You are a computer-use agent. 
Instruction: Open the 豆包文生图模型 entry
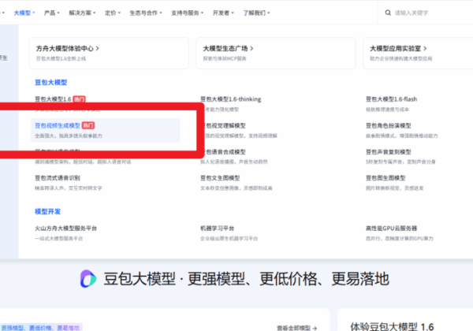pos(220,178)
